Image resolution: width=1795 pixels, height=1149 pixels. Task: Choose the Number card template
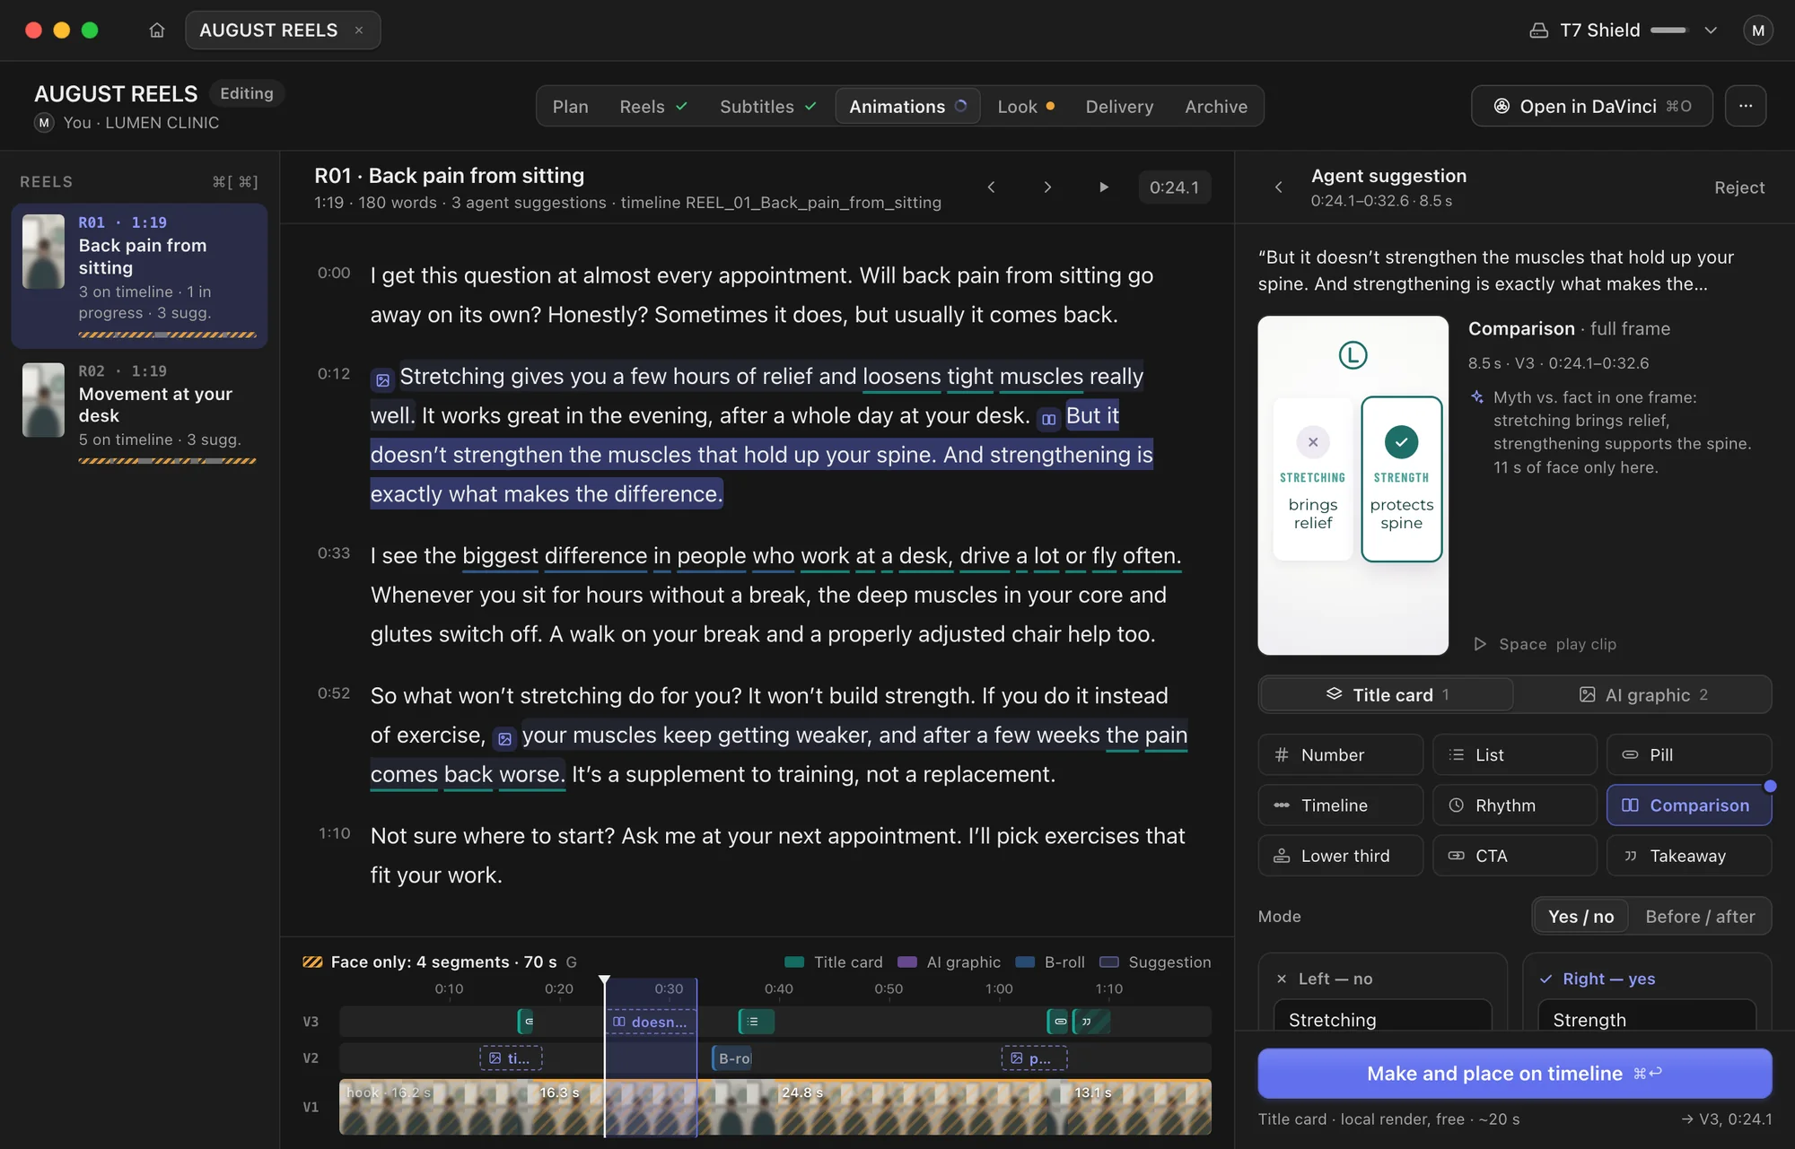pyautogui.click(x=1340, y=754)
